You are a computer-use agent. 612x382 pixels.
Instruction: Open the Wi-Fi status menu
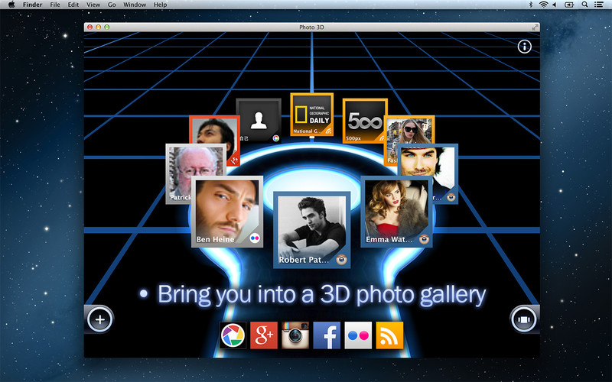[x=543, y=5]
